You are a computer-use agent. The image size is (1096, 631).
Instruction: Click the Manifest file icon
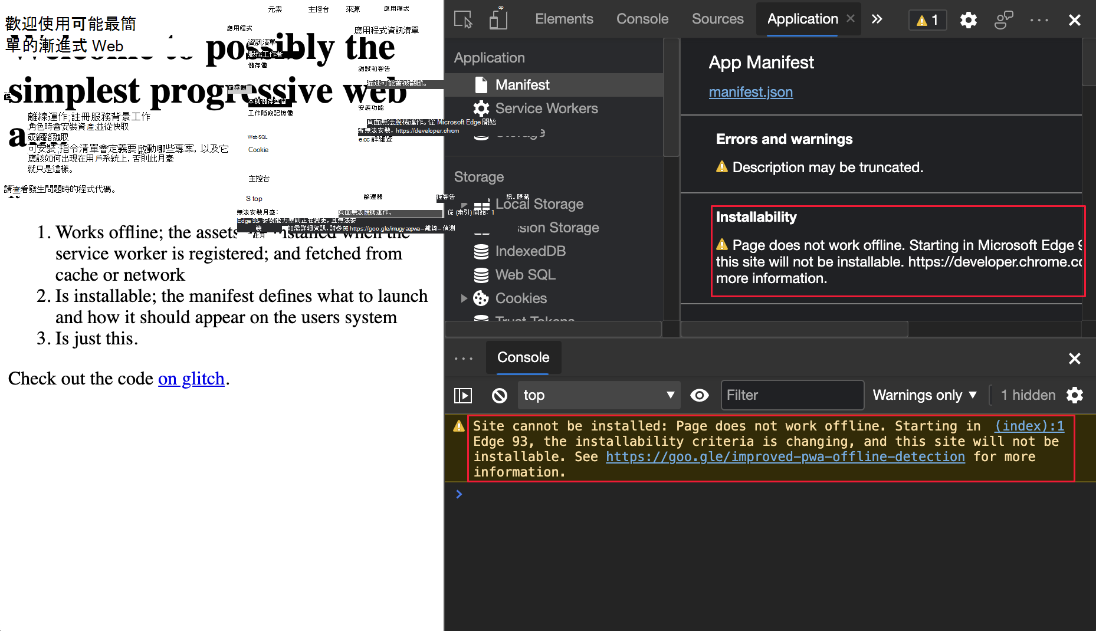[481, 85]
